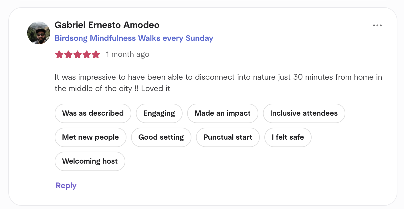Click the "1 month ago" timestamp
The width and height of the screenshot is (404, 209).
coord(128,54)
